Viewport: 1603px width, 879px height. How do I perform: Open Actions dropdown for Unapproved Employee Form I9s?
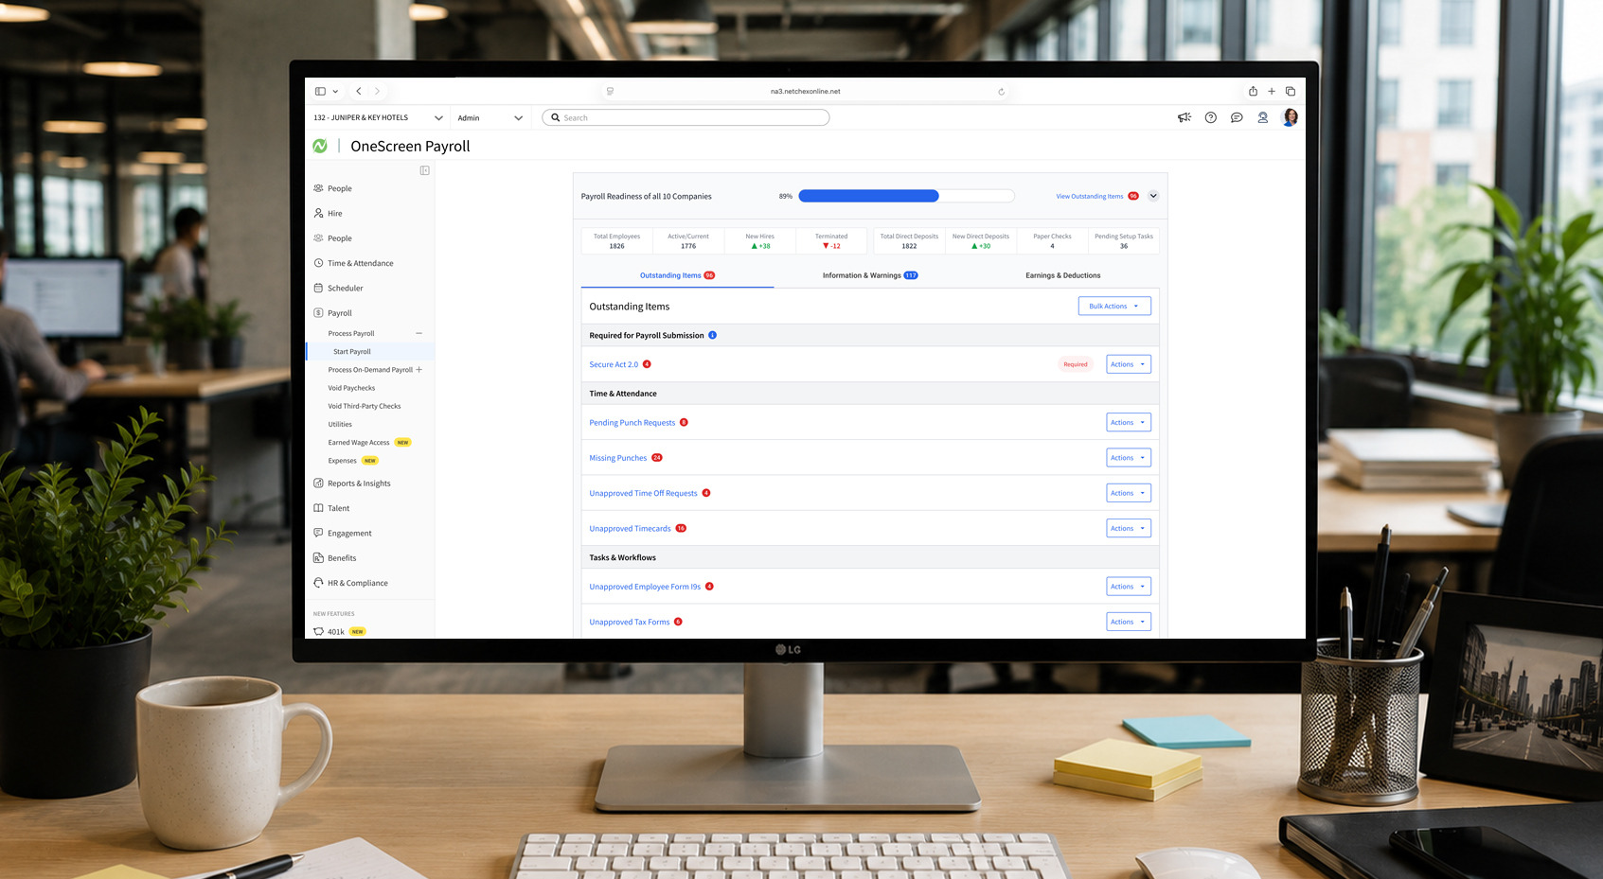click(1129, 587)
